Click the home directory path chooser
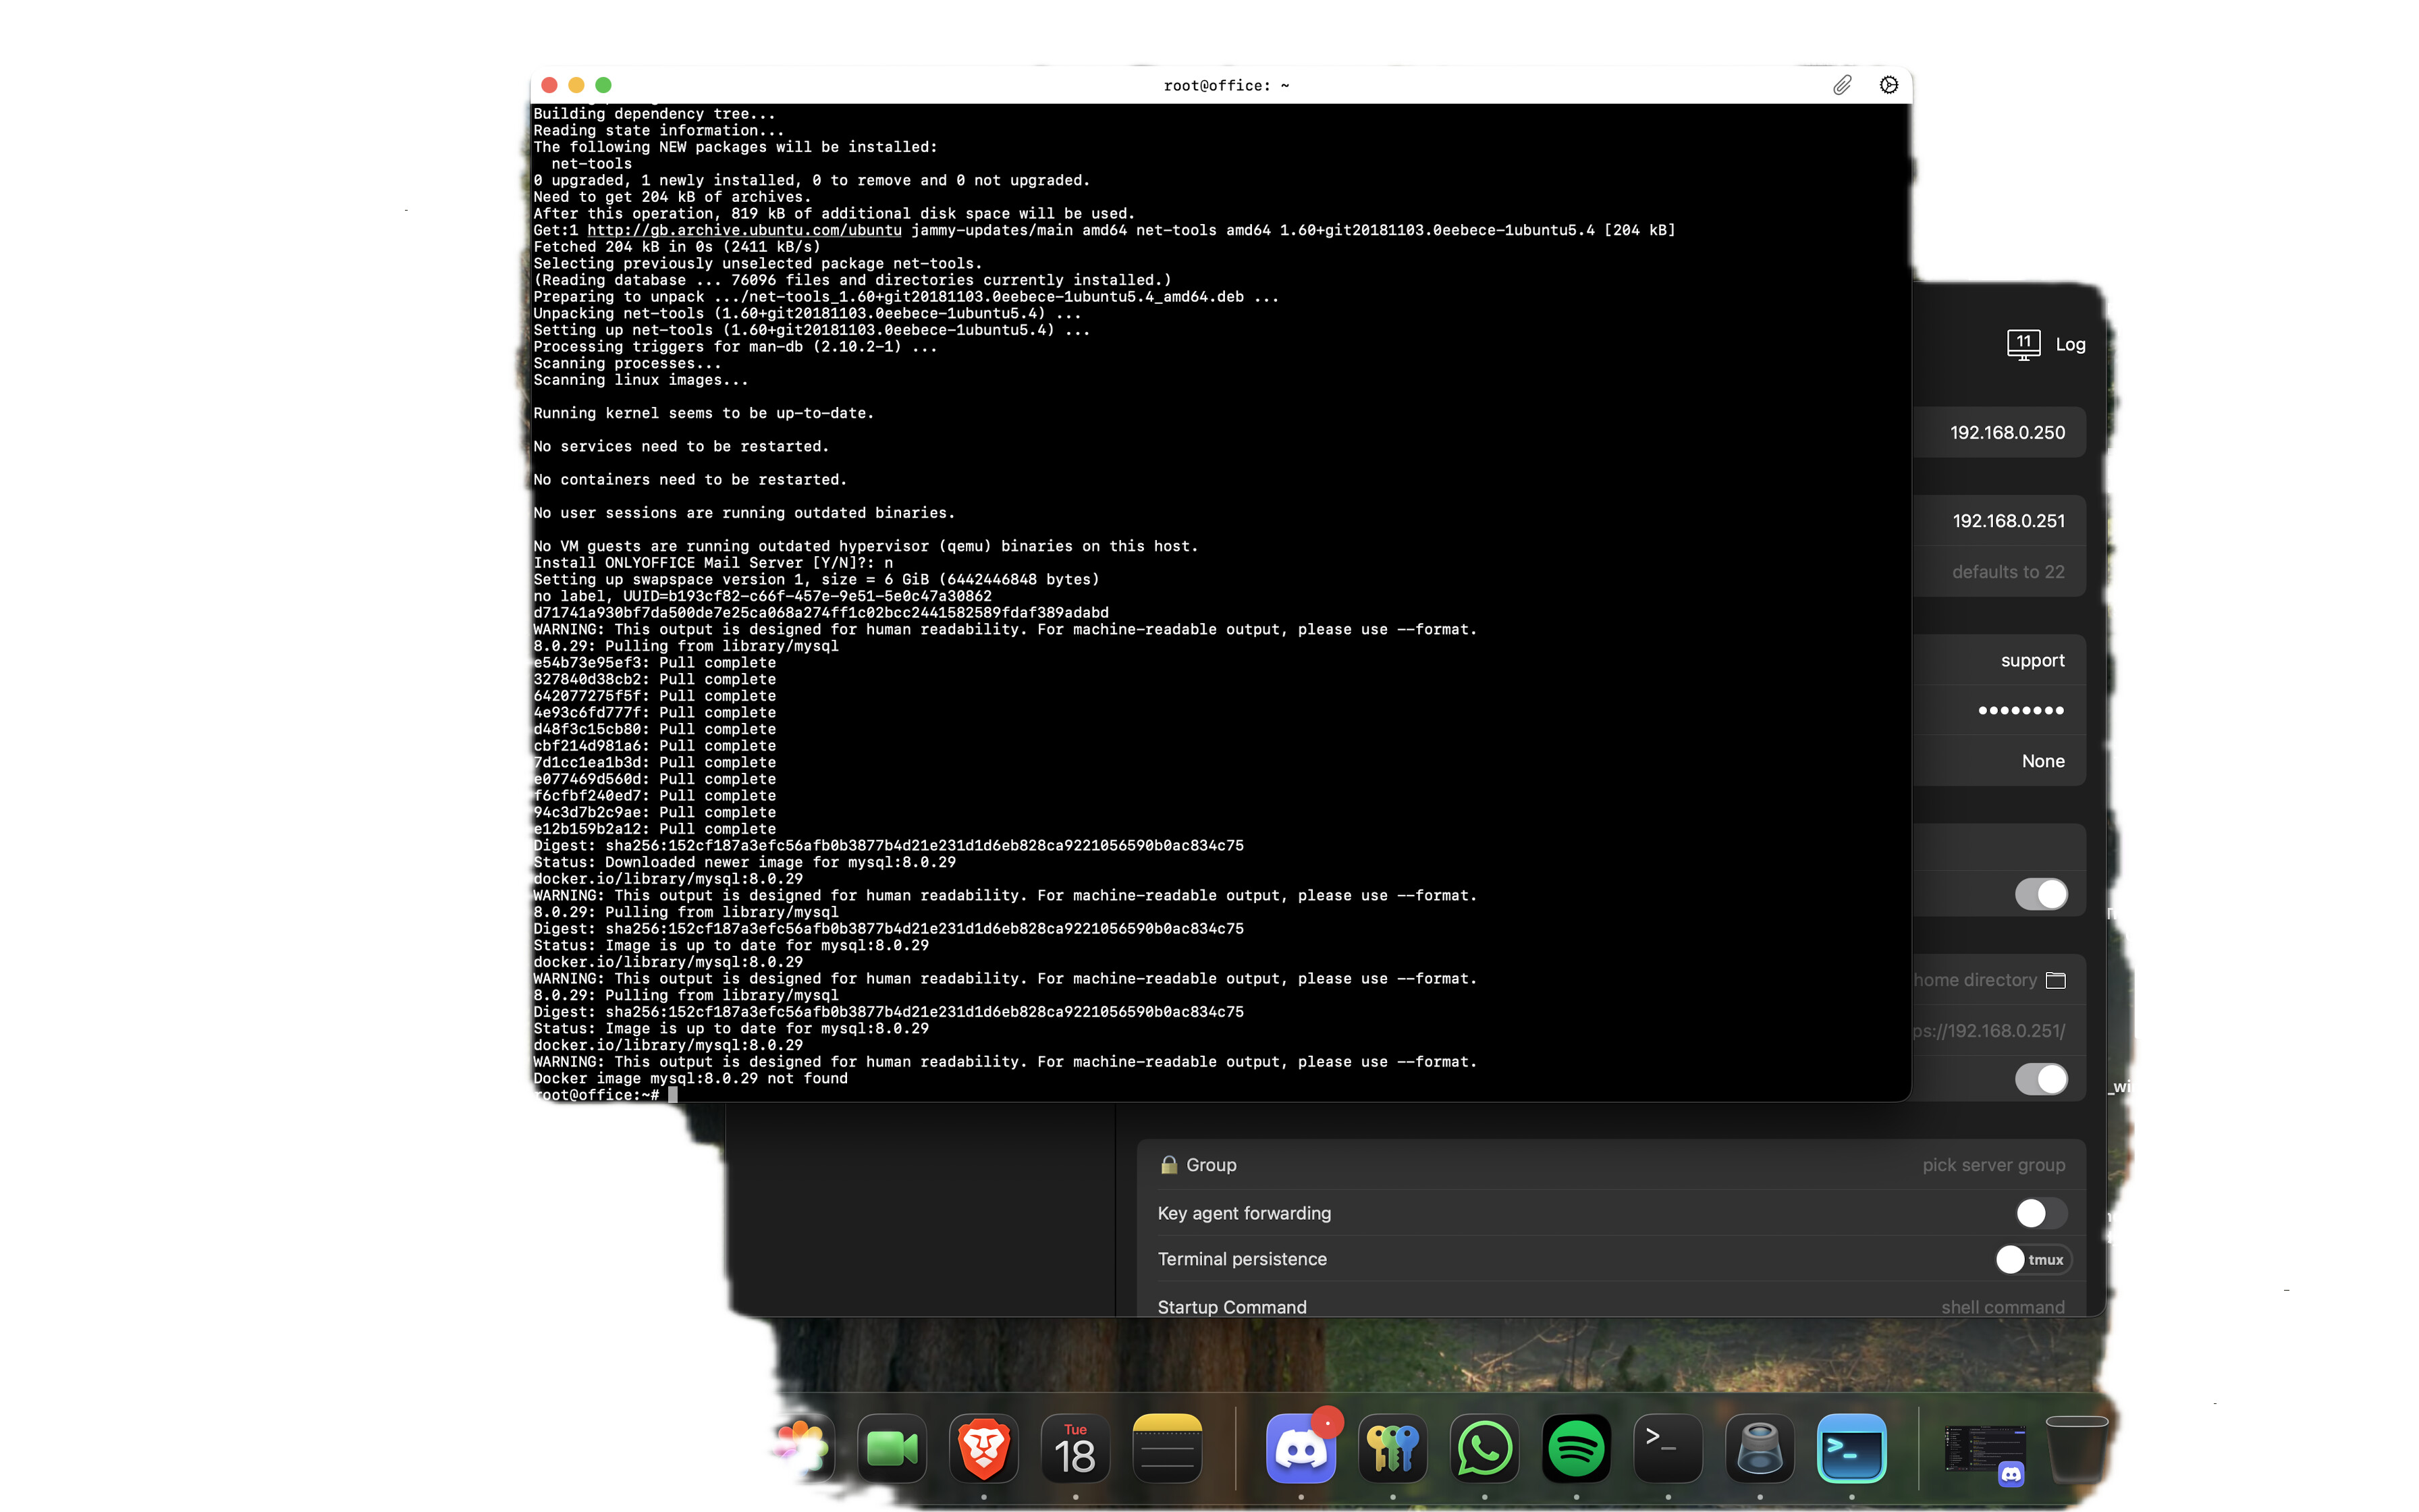This screenshot has width=2419, height=1512. pyautogui.click(x=1975, y=980)
